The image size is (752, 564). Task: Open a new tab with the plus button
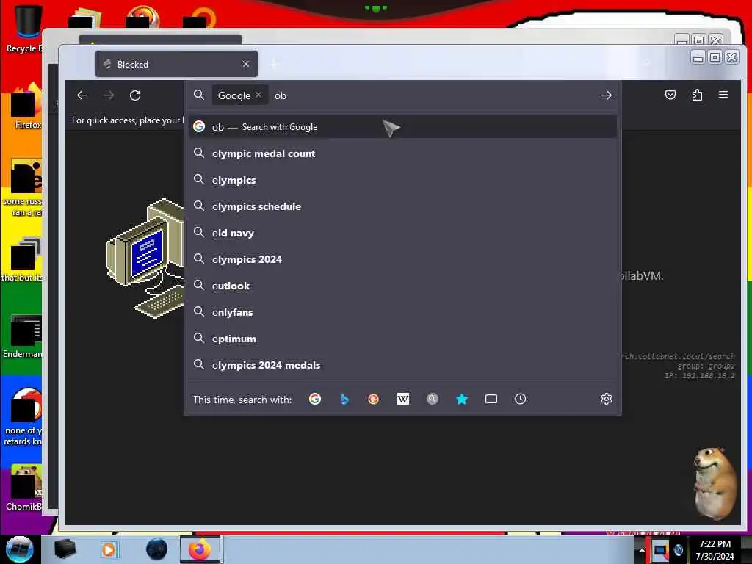click(275, 64)
